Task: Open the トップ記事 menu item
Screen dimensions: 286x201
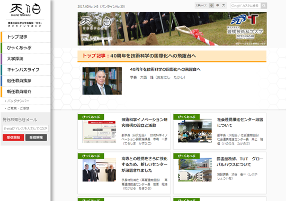Action: point(25,37)
